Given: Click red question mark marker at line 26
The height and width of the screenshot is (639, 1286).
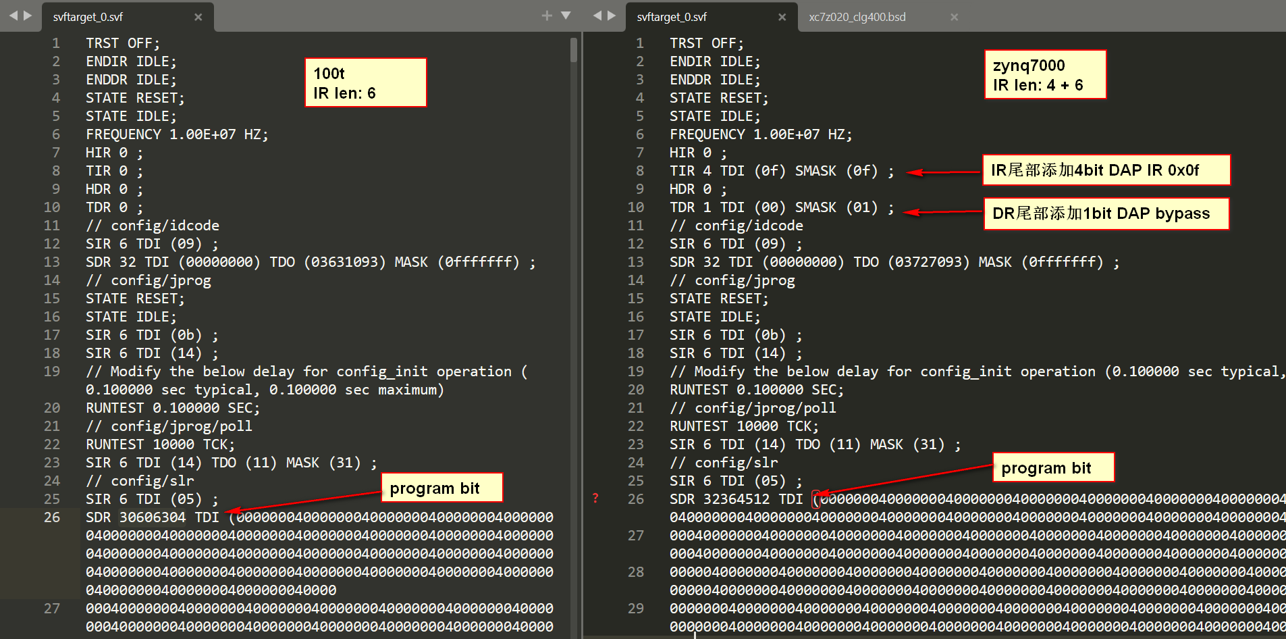Looking at the screenshot, I should pos(595,499).
